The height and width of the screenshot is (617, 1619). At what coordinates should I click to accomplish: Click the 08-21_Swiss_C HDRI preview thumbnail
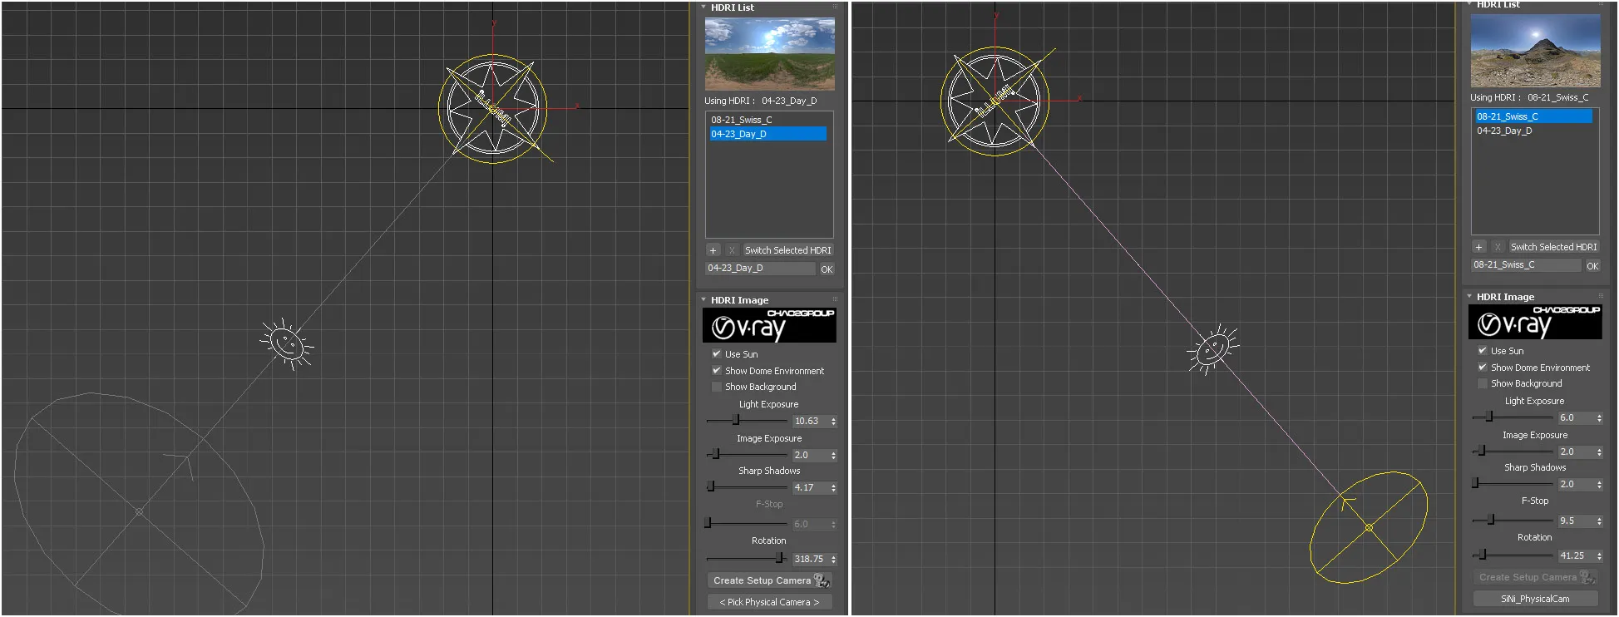click(1536, 51)
